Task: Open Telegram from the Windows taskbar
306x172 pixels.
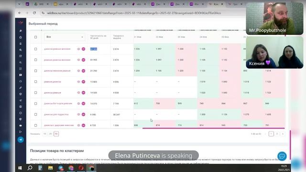Action: (x=61, y=168)
